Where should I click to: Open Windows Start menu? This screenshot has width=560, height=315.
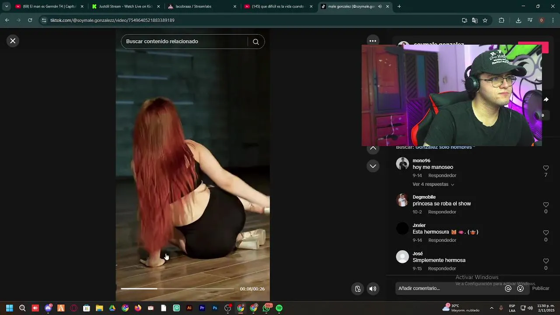point(10,308)
